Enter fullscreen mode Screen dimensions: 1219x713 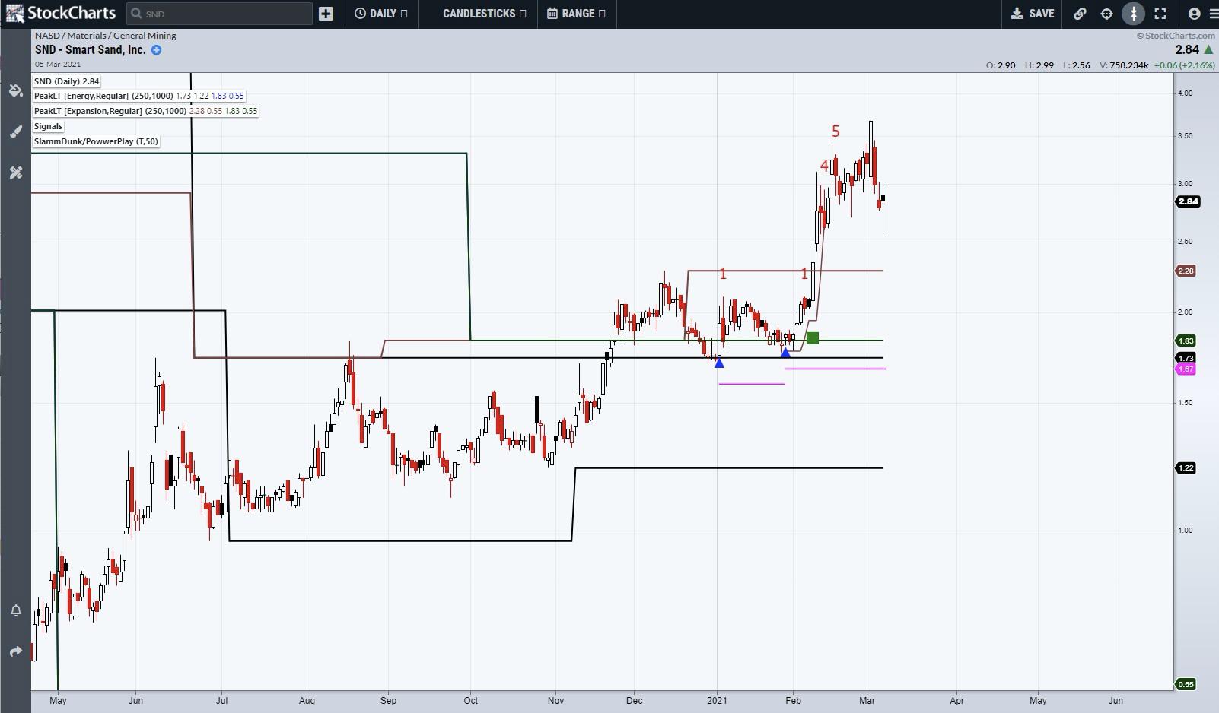pos(1160,14)
